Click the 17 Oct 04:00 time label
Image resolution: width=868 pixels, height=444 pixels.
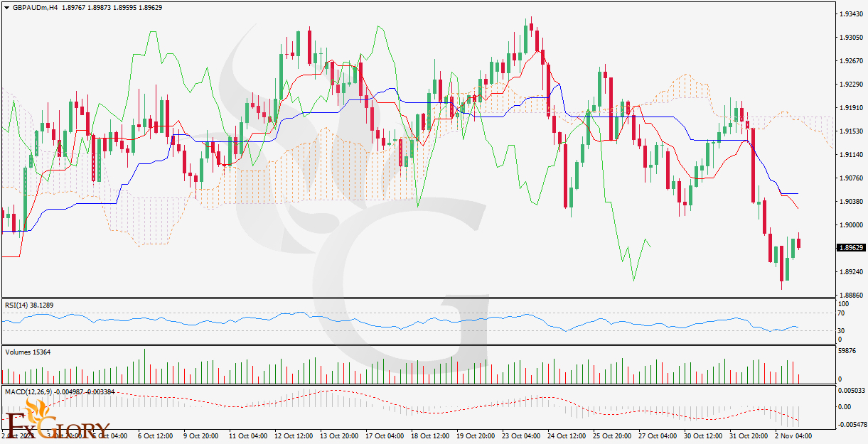pos(385,435)
